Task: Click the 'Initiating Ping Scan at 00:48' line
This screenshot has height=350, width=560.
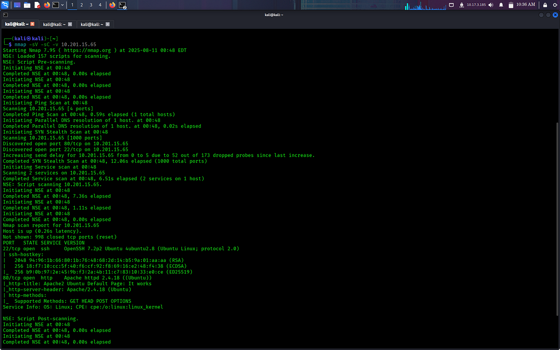Action: point(45,103)
